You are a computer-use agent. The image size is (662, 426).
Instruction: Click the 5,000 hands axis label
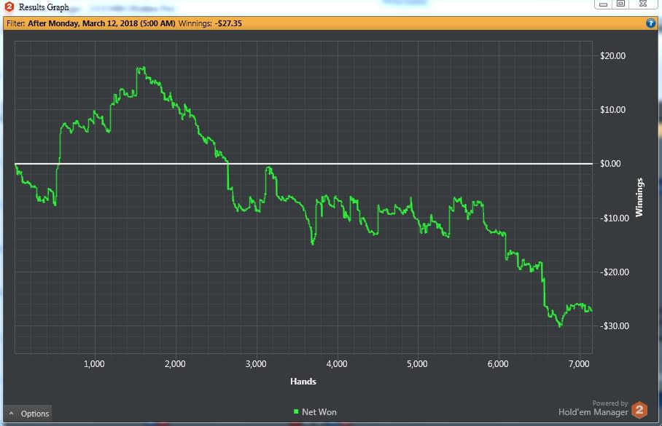point(417,364)
